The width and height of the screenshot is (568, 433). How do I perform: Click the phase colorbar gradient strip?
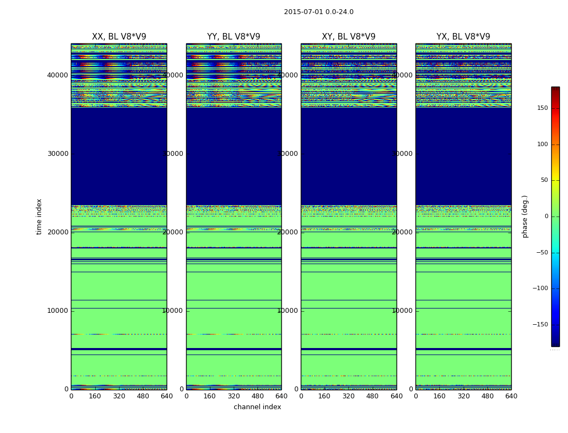555,216
